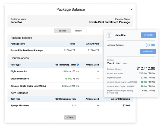Screen dimensions: 163x129
Task: Click the Item Type column header
Action: pos(15,99)
